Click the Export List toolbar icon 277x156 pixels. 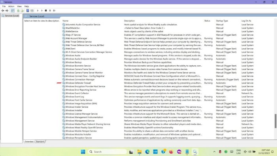pos(22,11)
